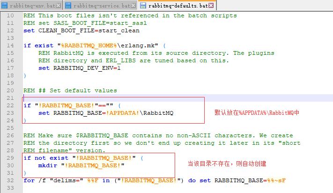Click line number 32 in the margin
This screenshot has width=333, height=193.
(10, 180)
